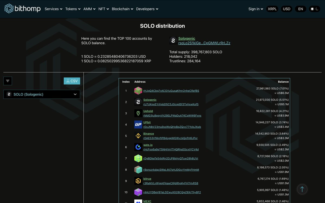Open the UPbit name link
325x203 pixels.
click(147, 122)
